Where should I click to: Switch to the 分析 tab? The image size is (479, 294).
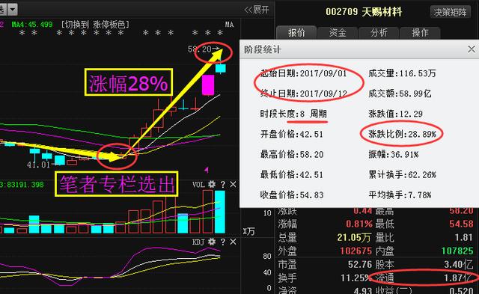tap(379, 33)
